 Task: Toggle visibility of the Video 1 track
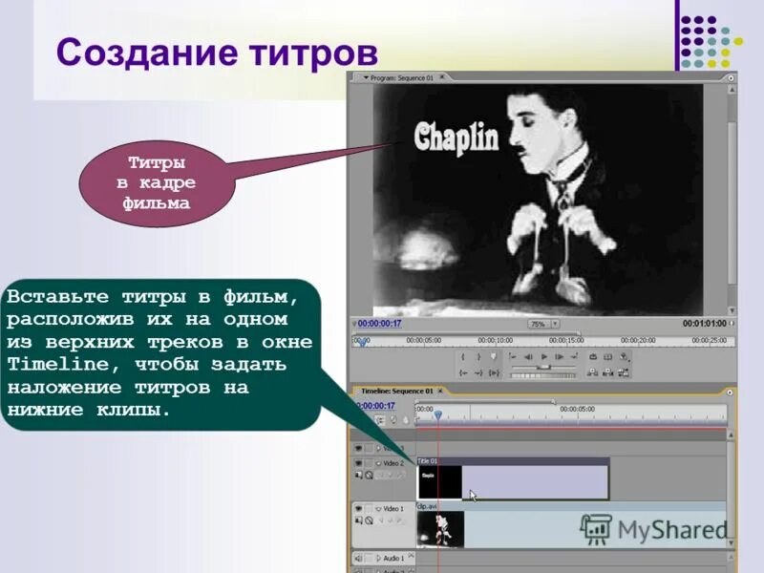click(x=358, y=509)
